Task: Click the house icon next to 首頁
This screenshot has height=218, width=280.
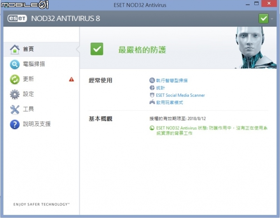Action: click(15, 49)
